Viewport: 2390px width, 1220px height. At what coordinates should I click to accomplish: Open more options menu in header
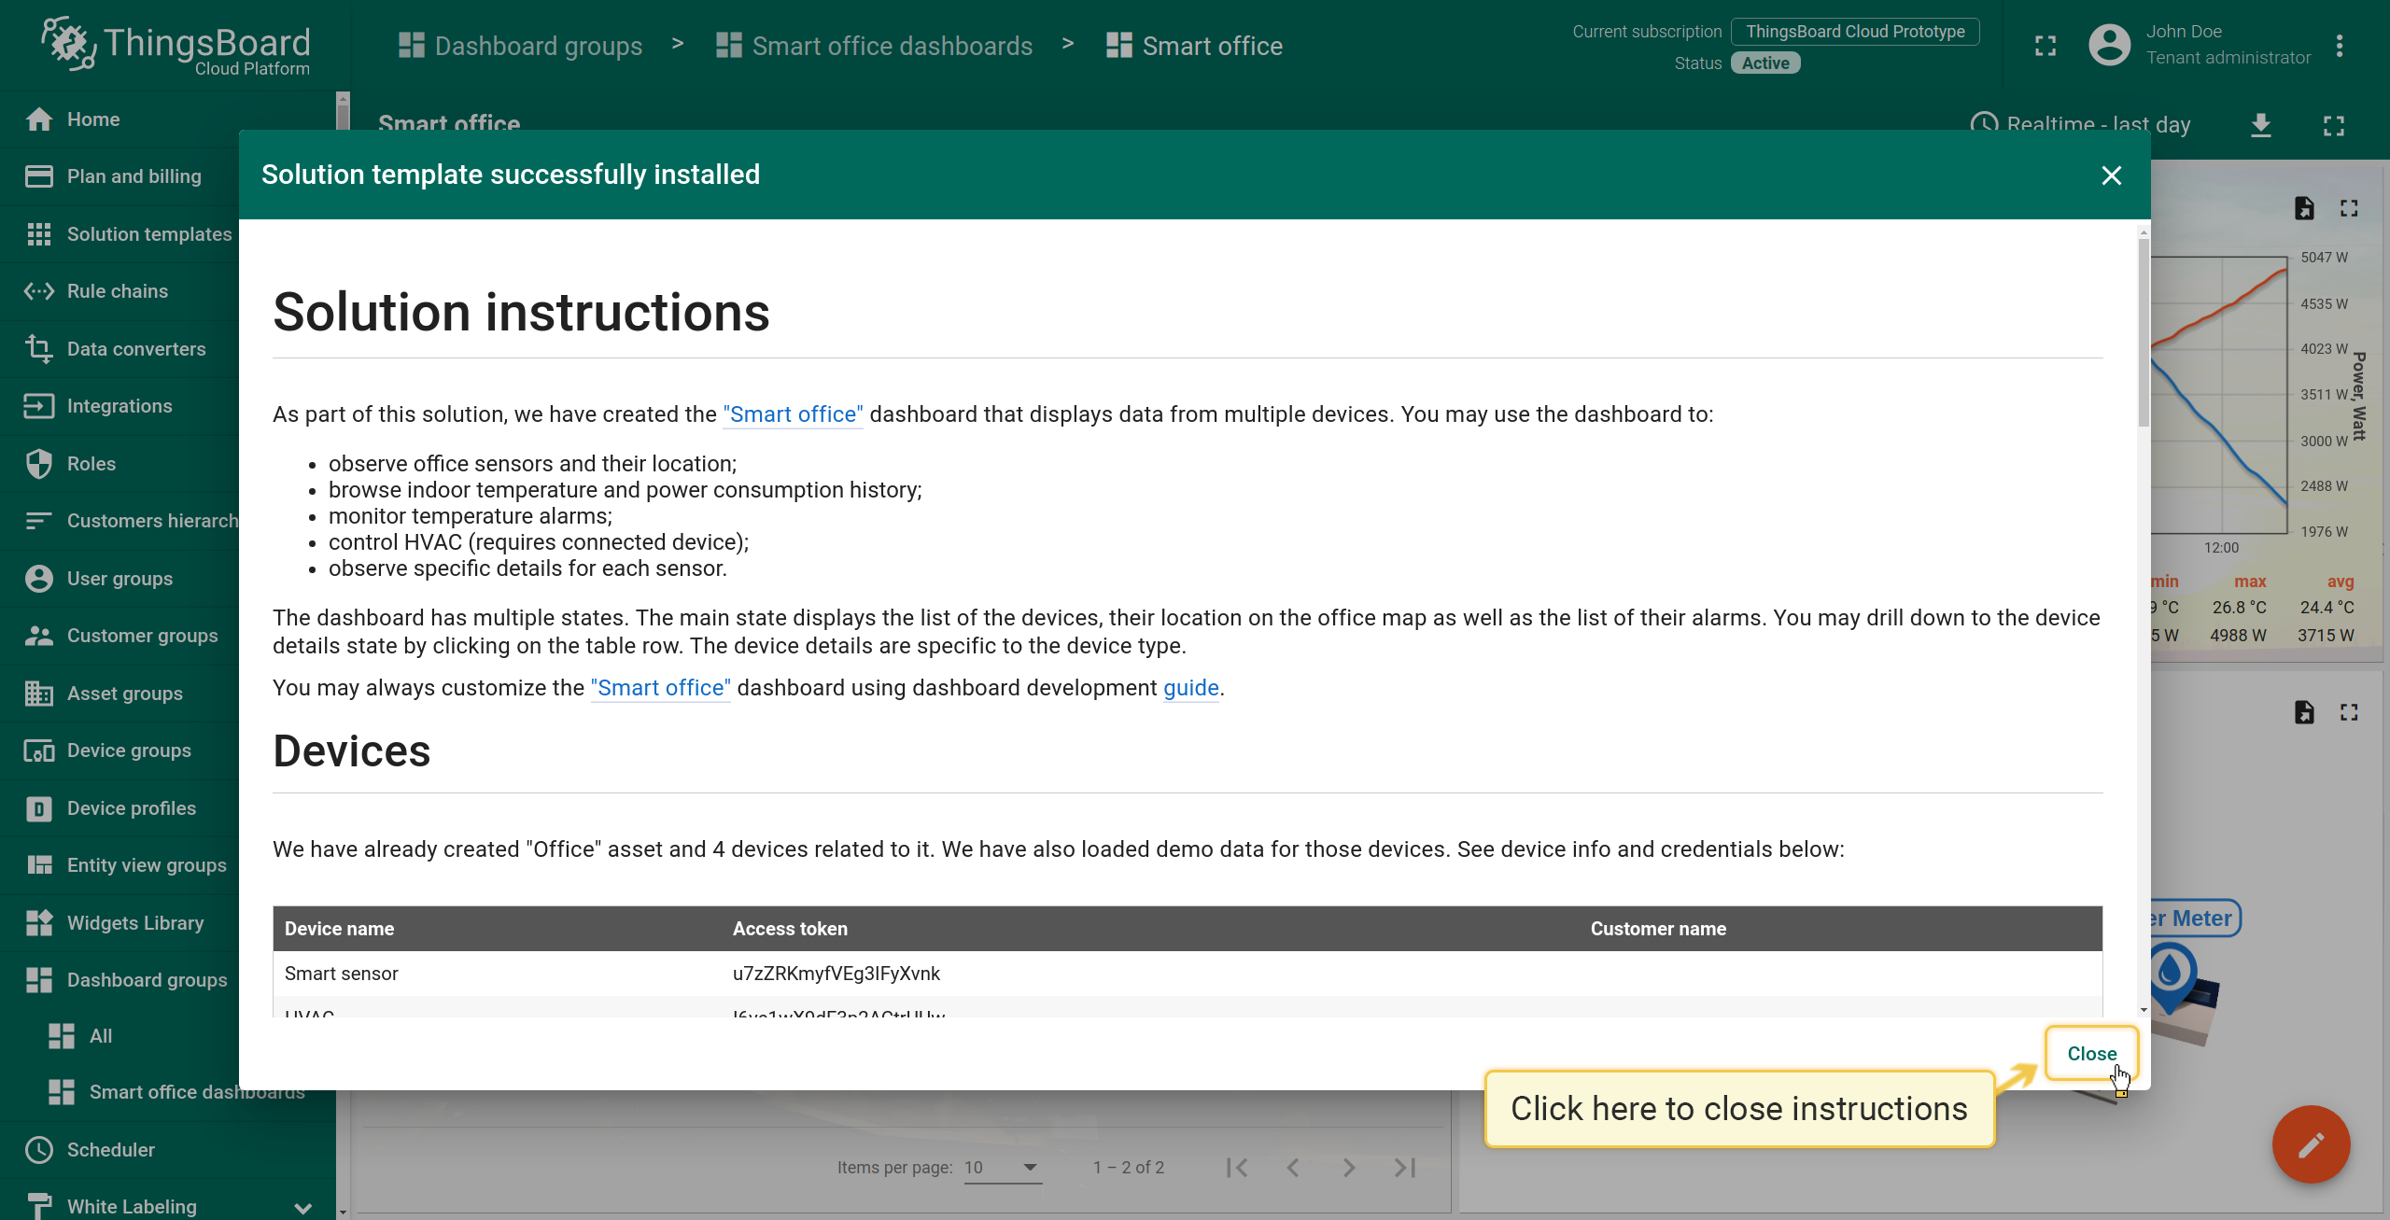2340,46
